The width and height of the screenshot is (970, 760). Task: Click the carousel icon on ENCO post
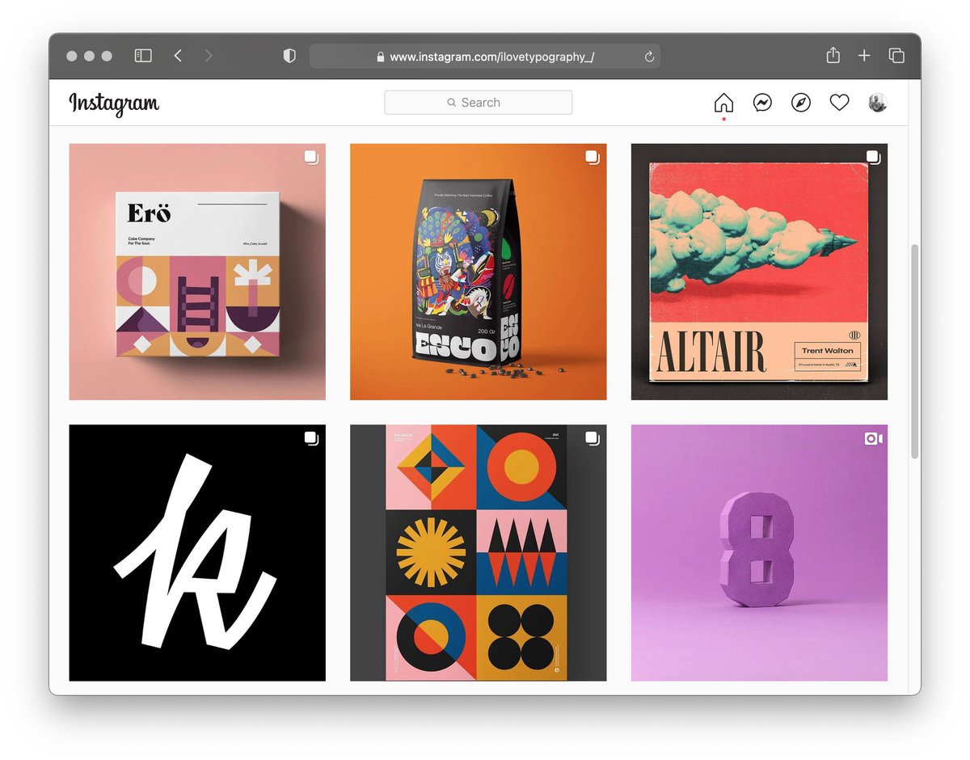(x=593, y=157)
